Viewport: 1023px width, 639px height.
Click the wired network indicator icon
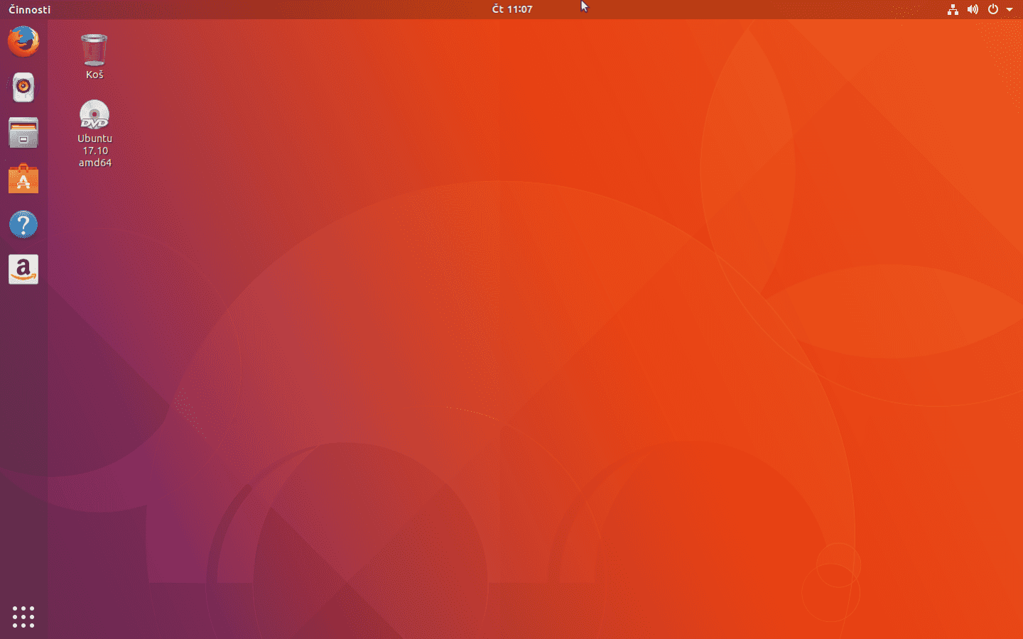pyautogui.click(x=953, y=9)
